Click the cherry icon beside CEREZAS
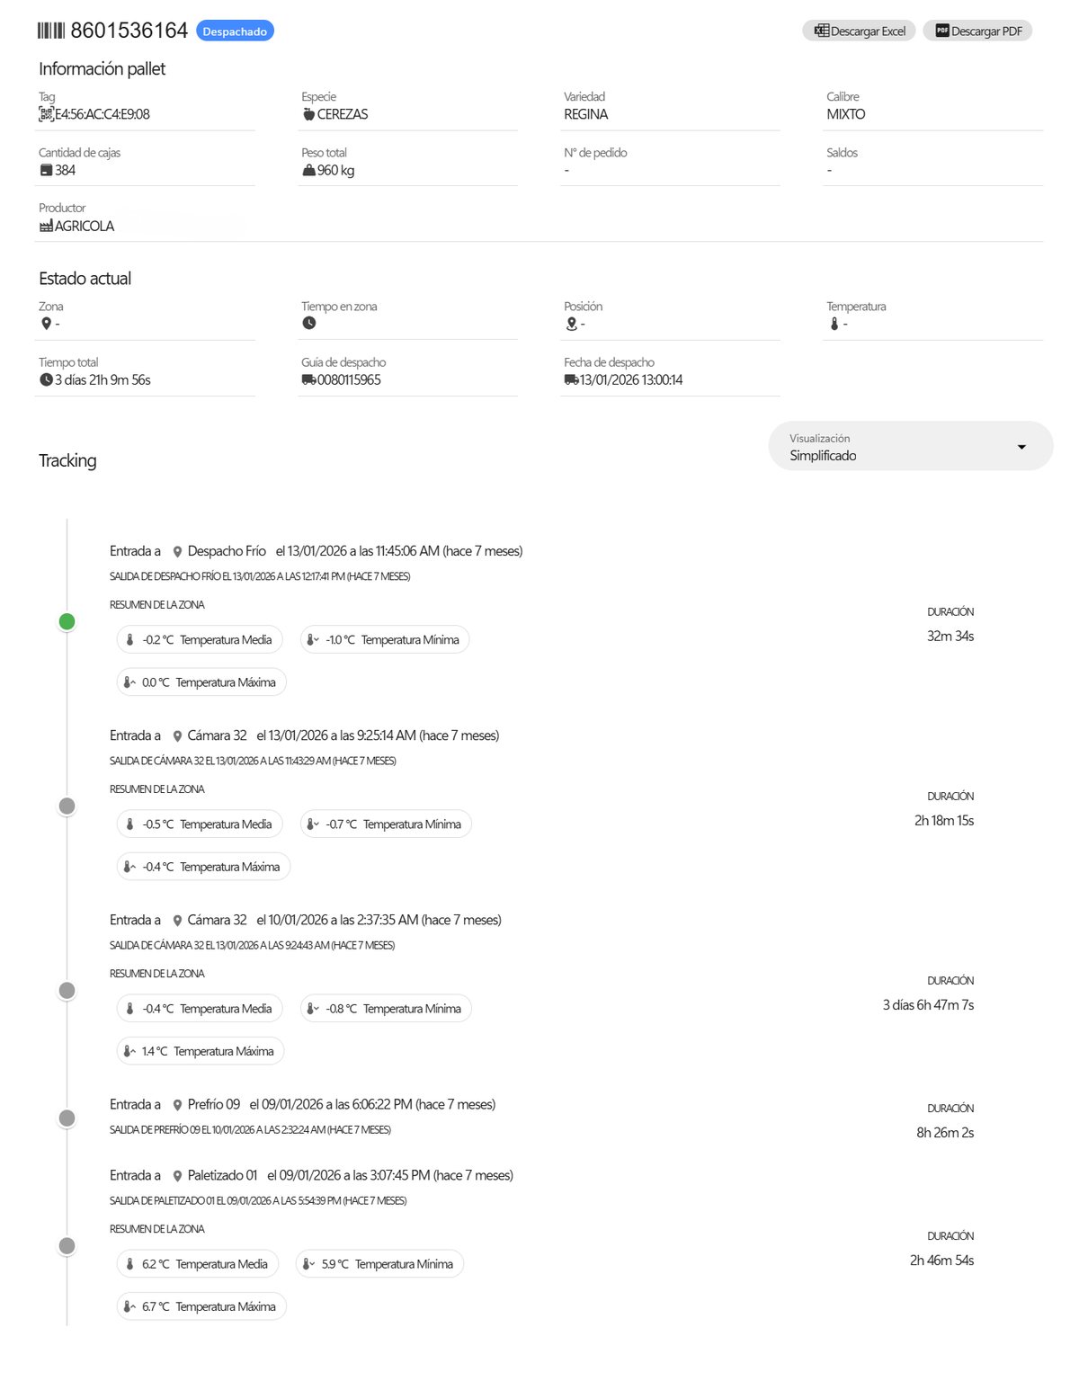This screenshot has width=1079, height=1381. pos(308,114)
